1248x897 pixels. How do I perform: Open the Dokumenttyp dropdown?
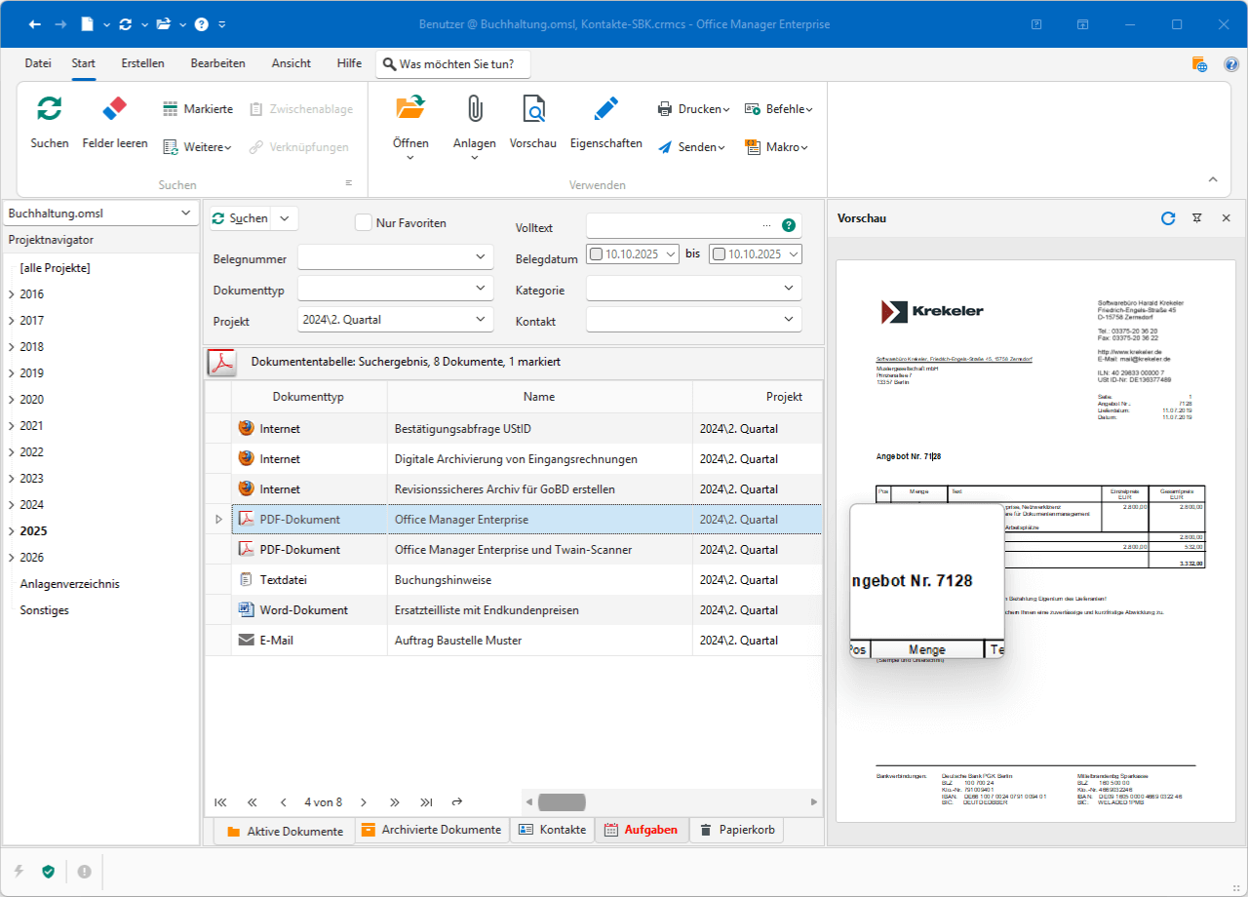click(x=481, y=288)
